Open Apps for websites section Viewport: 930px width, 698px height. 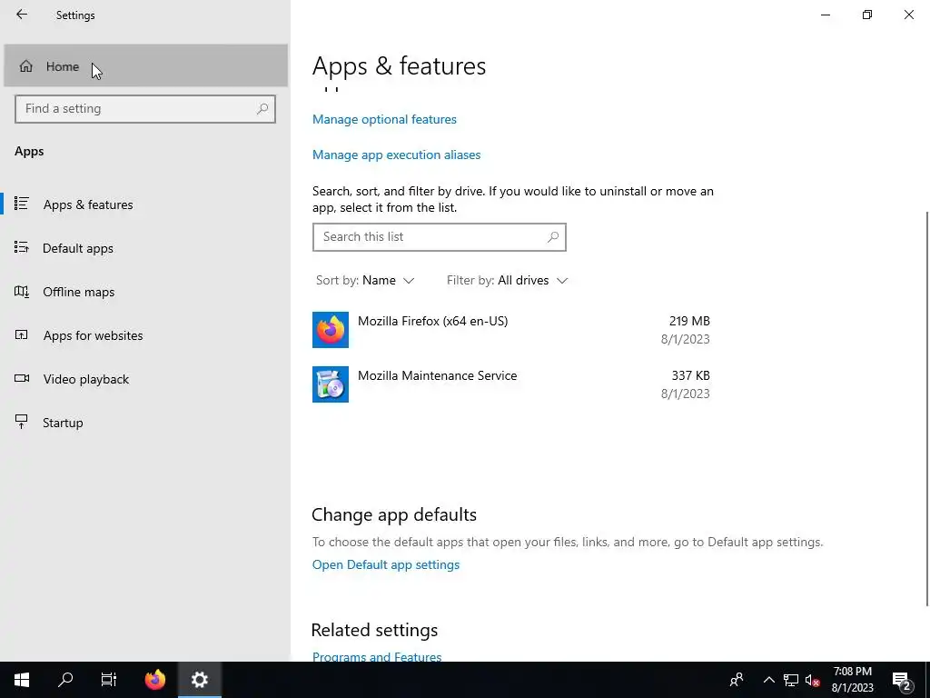pos(146,335)
